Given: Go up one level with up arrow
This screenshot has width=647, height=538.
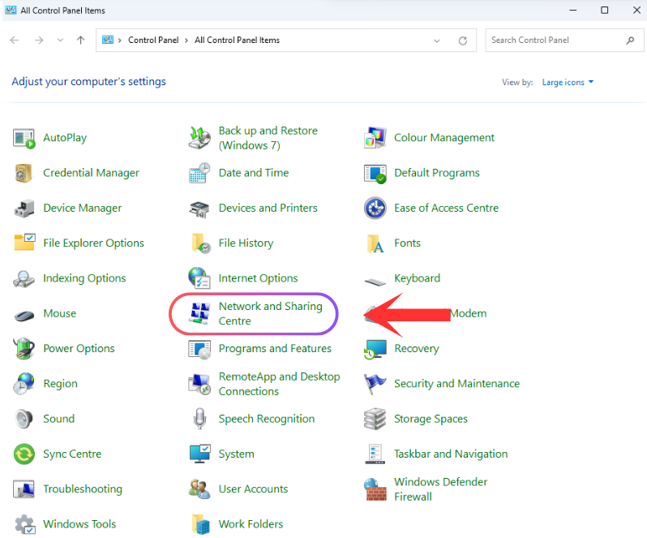Looking at the screenshot, I should [80, 40].
